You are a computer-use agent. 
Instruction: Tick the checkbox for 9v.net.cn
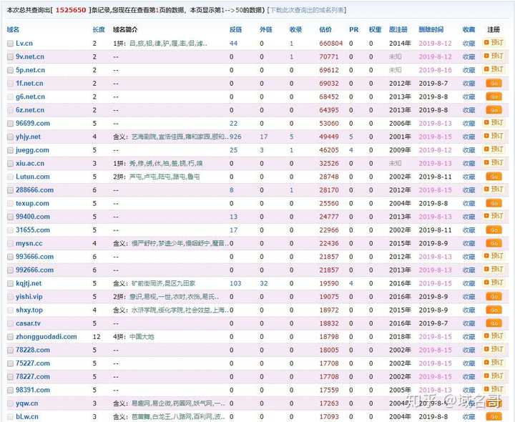(x=10, y=57)
